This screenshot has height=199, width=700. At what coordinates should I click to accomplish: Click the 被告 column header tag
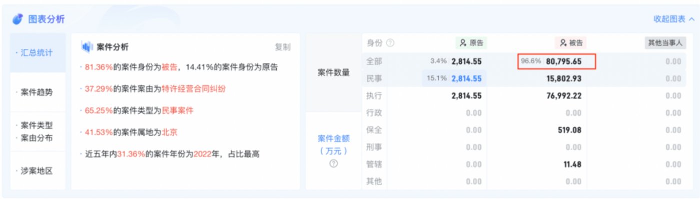pos(571,43)
